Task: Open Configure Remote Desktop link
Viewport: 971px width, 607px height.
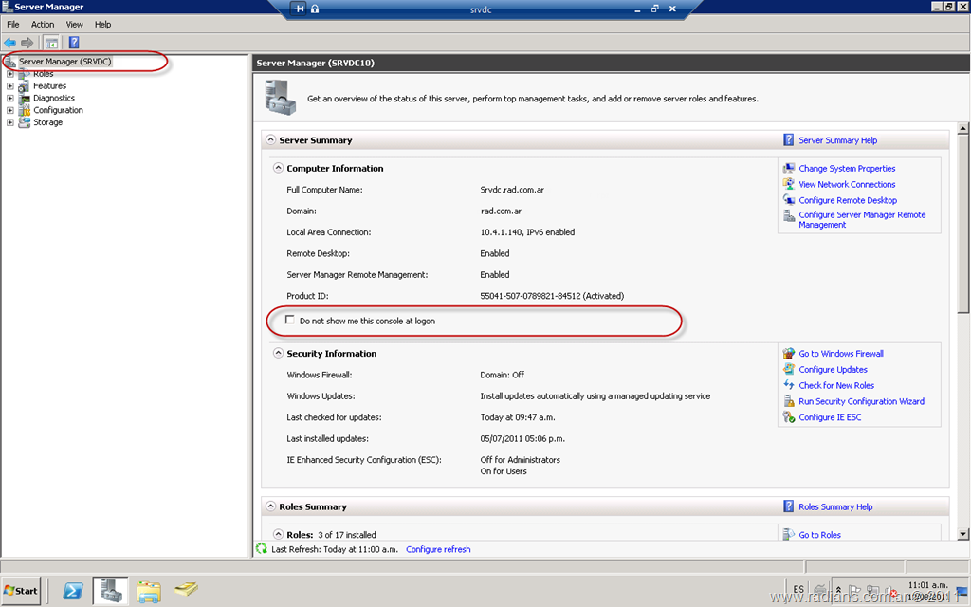Action: tap(847, 200)
